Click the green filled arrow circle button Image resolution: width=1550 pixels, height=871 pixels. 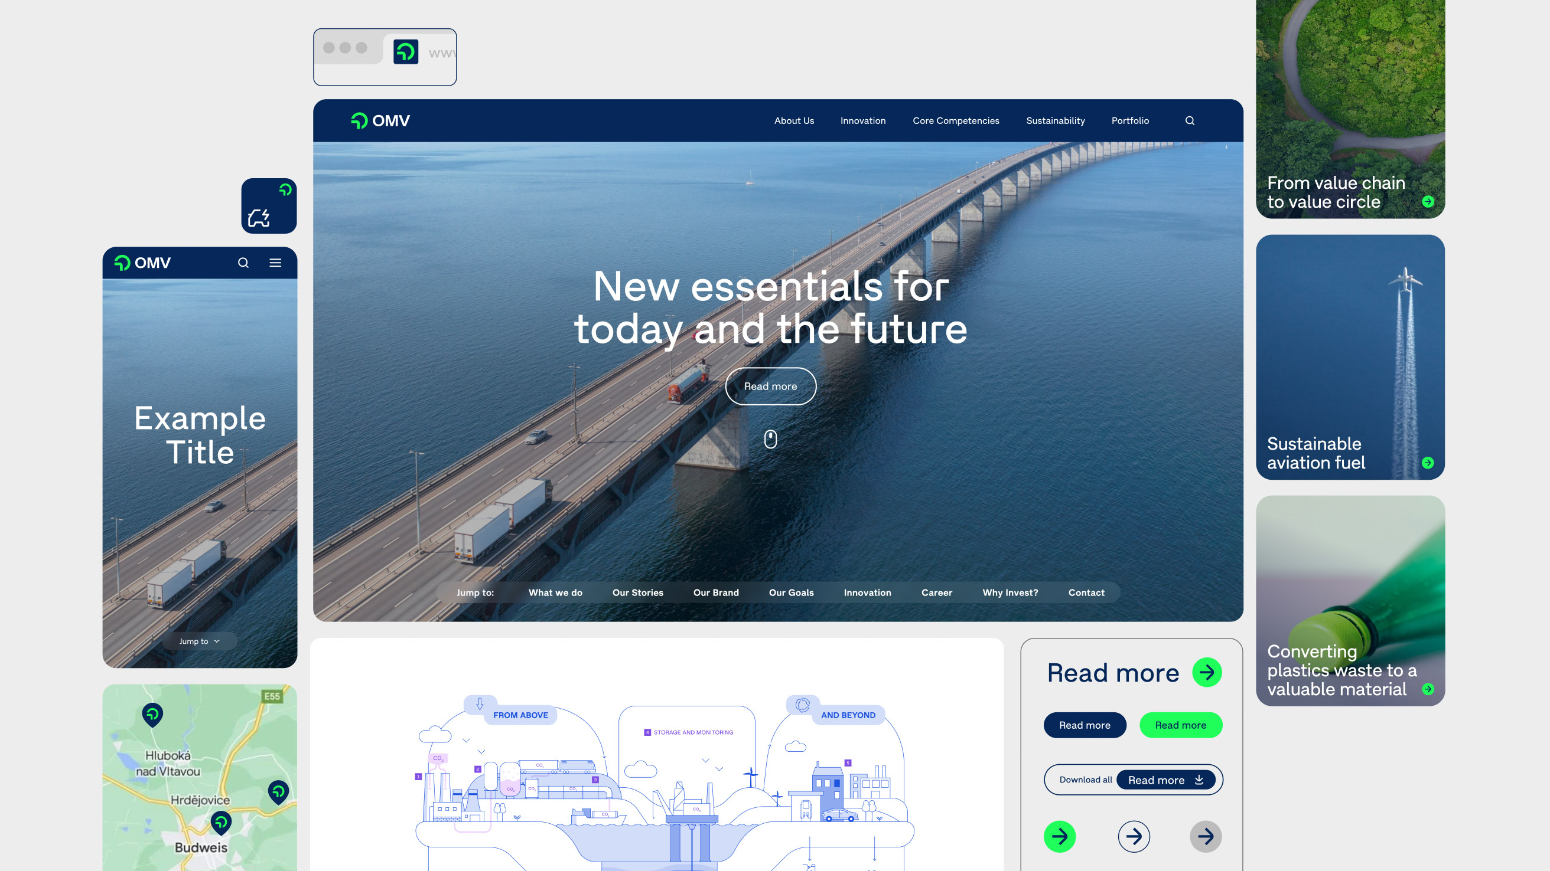1059,836
